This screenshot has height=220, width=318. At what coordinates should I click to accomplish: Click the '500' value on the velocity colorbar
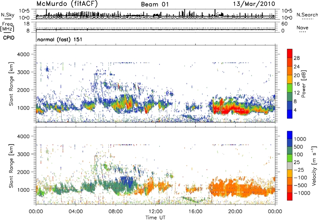point(299,147)
